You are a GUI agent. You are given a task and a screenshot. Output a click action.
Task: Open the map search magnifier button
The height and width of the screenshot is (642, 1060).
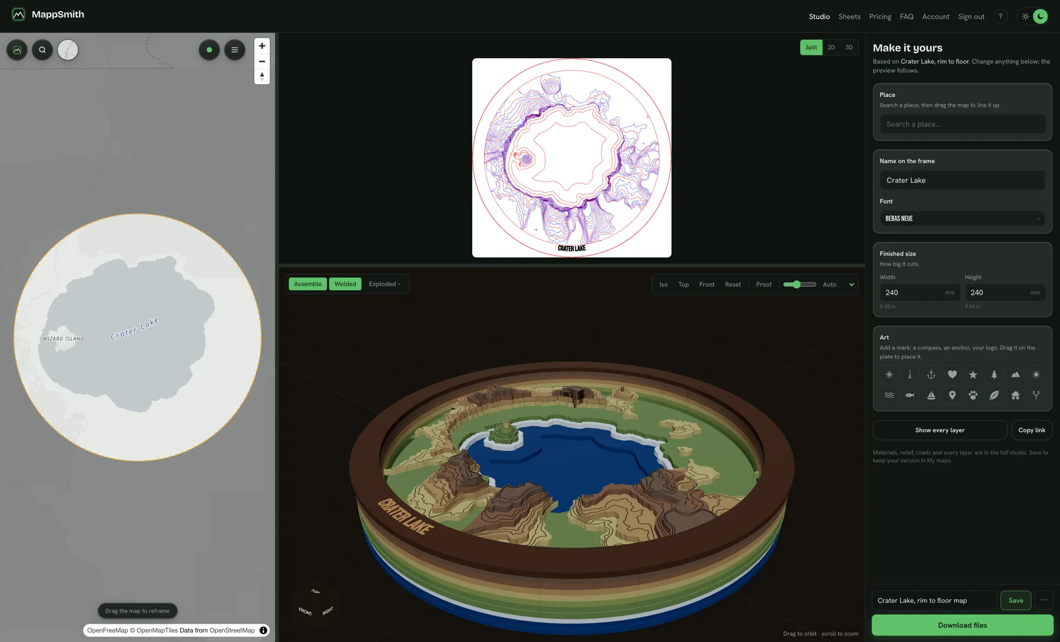pos(42,50)
